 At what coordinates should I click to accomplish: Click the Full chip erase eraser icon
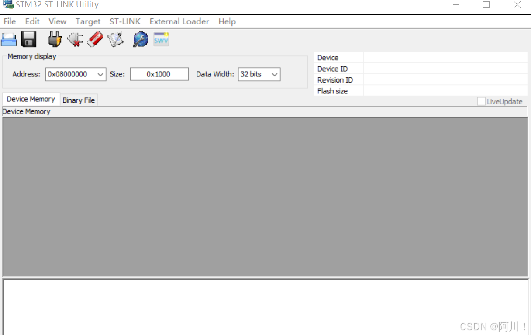[95, 40]
